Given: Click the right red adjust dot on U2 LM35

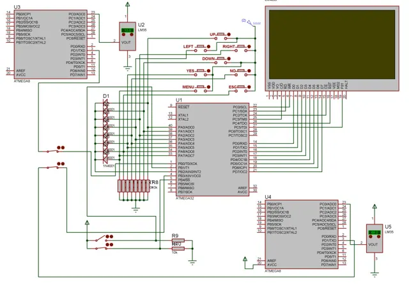Looking at the screenshot, I should coord(132,35).
